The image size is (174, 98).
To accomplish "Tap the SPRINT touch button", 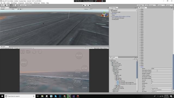I will point(24,63).
